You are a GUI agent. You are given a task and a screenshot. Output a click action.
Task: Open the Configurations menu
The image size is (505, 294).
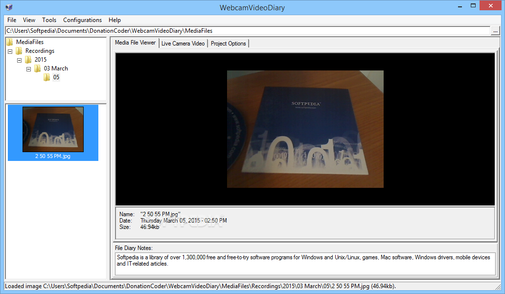(82, 20)
